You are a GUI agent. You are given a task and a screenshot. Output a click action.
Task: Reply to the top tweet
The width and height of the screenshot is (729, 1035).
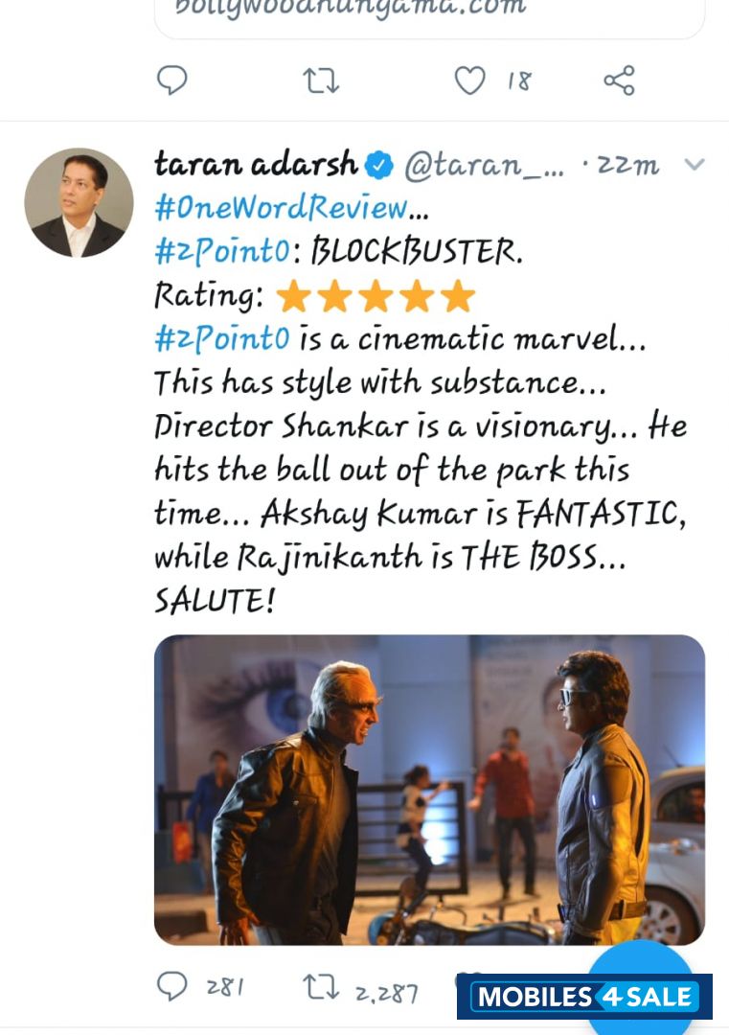[x=171, y=80]
